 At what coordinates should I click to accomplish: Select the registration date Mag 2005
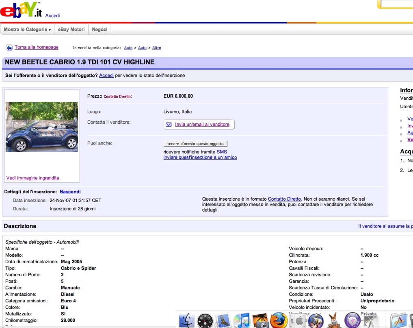(71, 262)
